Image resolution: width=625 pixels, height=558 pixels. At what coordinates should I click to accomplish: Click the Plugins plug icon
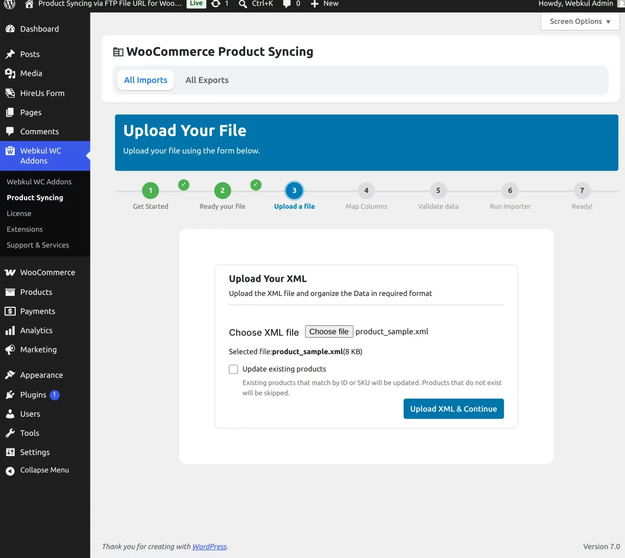tap(10, 395)
